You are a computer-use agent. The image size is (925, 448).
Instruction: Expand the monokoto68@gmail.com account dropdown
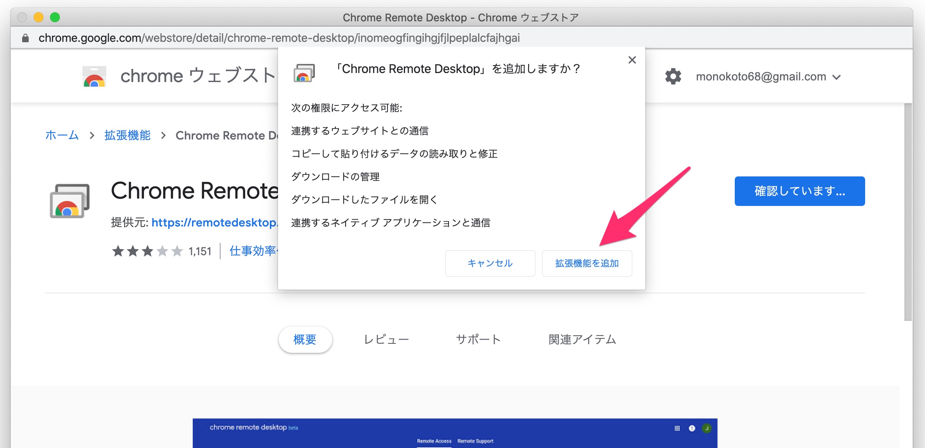[x=769, y=77]
